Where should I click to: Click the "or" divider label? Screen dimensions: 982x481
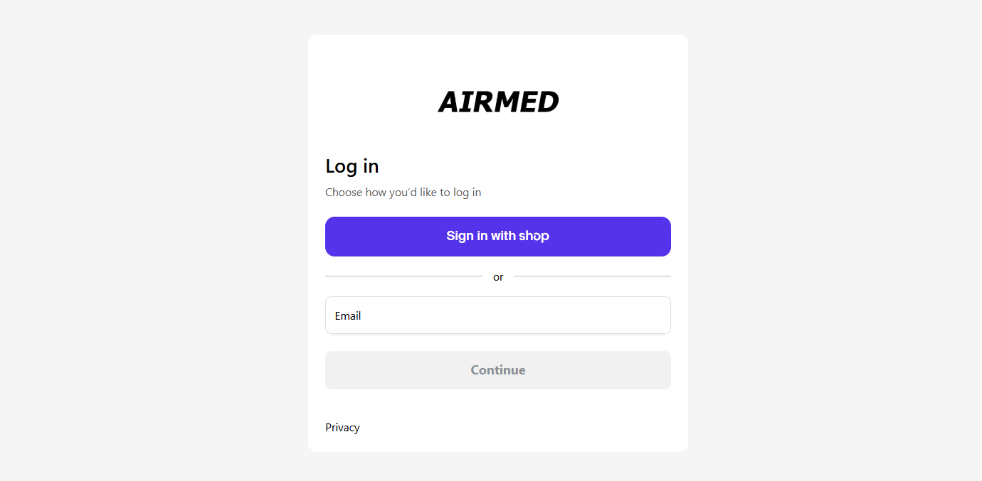(x=498, y=277)
